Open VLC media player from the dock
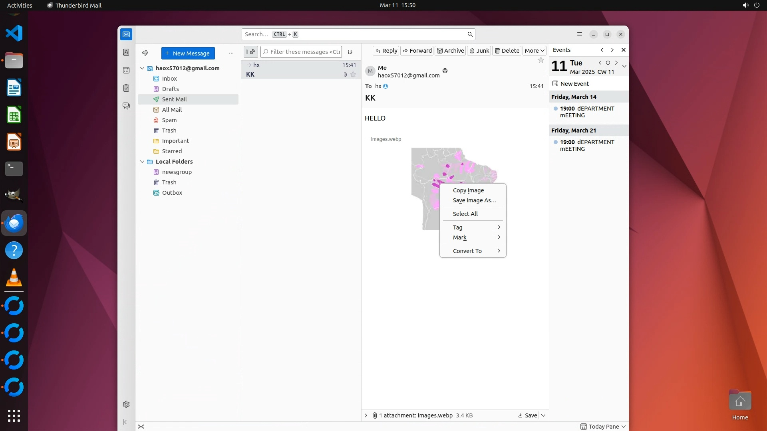This screenshot has width=767, height=431. 14,277
